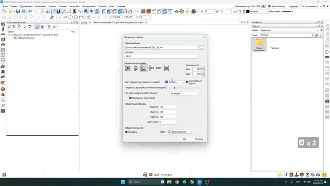The height and width of the screenshot is (186, 330).
Task: Open the Windows Start menu
Action: pos(123,182)
